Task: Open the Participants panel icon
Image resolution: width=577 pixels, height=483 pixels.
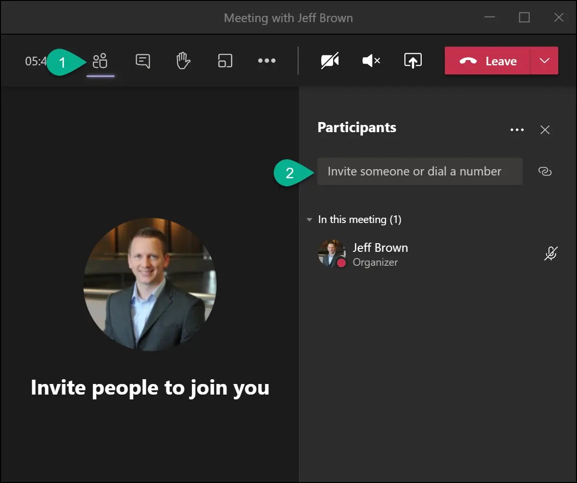Action: tap(101, 61)
